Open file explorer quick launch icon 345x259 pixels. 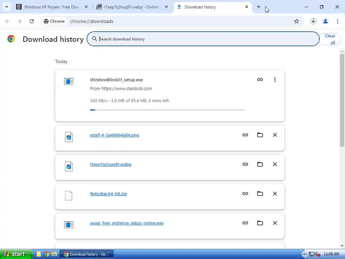pyautogui.click(x=54, y=254)
